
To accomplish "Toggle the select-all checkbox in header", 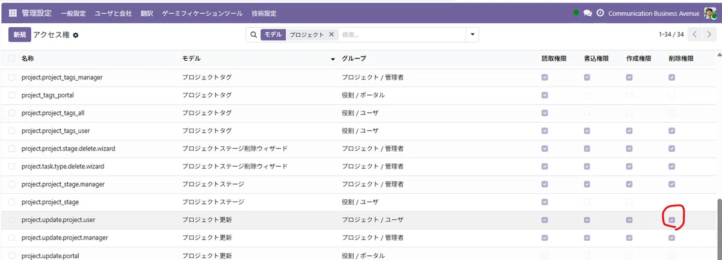I will [x=12, y=59].
